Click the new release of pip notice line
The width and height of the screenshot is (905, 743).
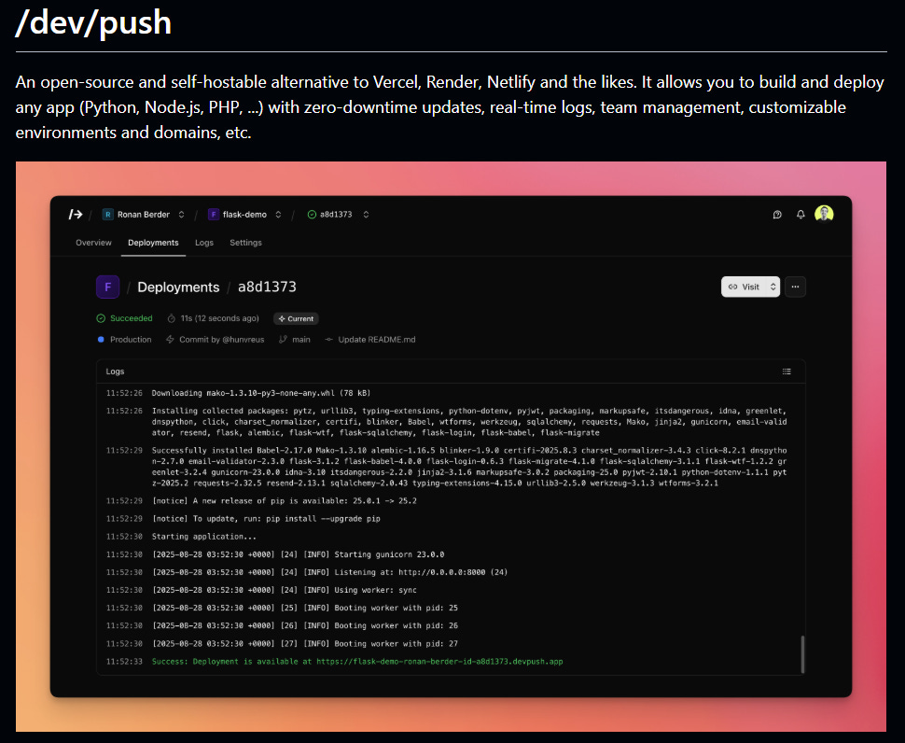(x=284, y=500)
